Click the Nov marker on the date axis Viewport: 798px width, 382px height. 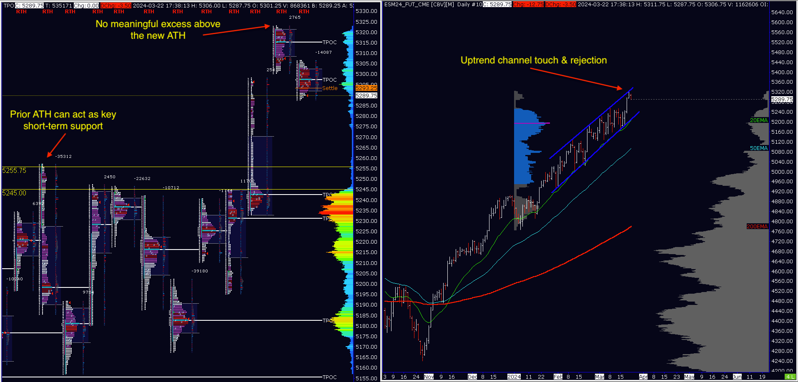point(429,377)
